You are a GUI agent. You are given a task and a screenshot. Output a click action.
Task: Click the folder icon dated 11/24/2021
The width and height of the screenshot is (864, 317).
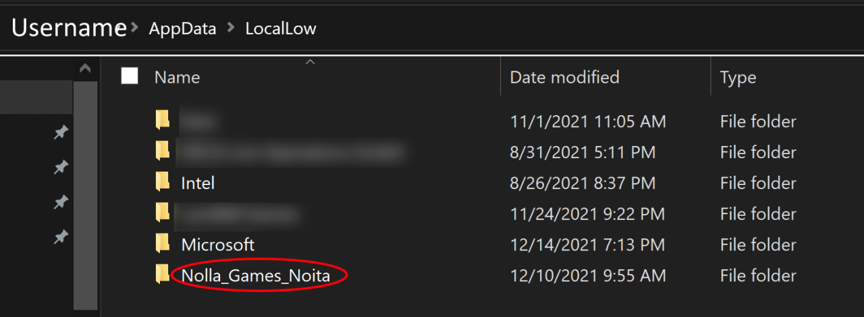click(162, 213)
